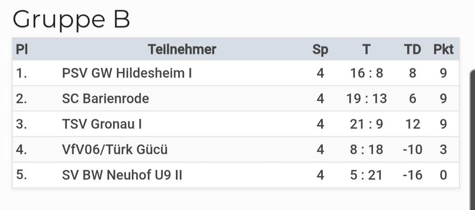
Task: Select SV BW Neuhof U9 II
Action: (122, 175)
